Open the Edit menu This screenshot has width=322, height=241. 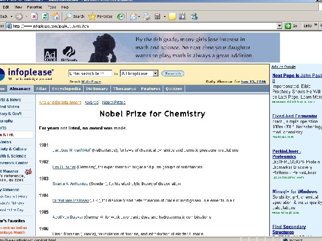[6, 7]
